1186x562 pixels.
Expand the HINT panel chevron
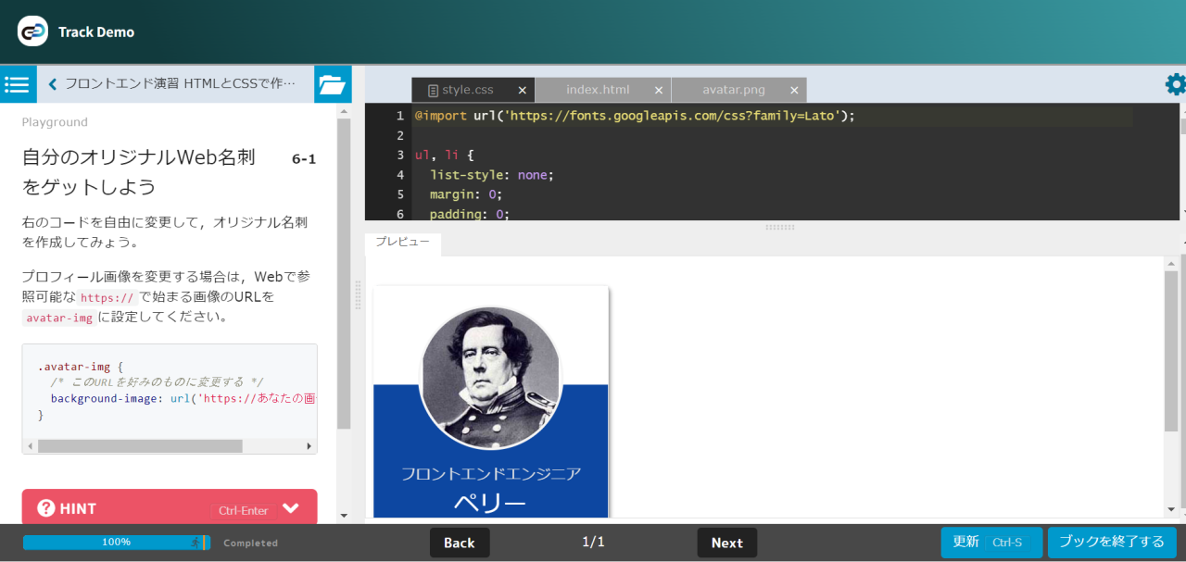click(291, 508)
